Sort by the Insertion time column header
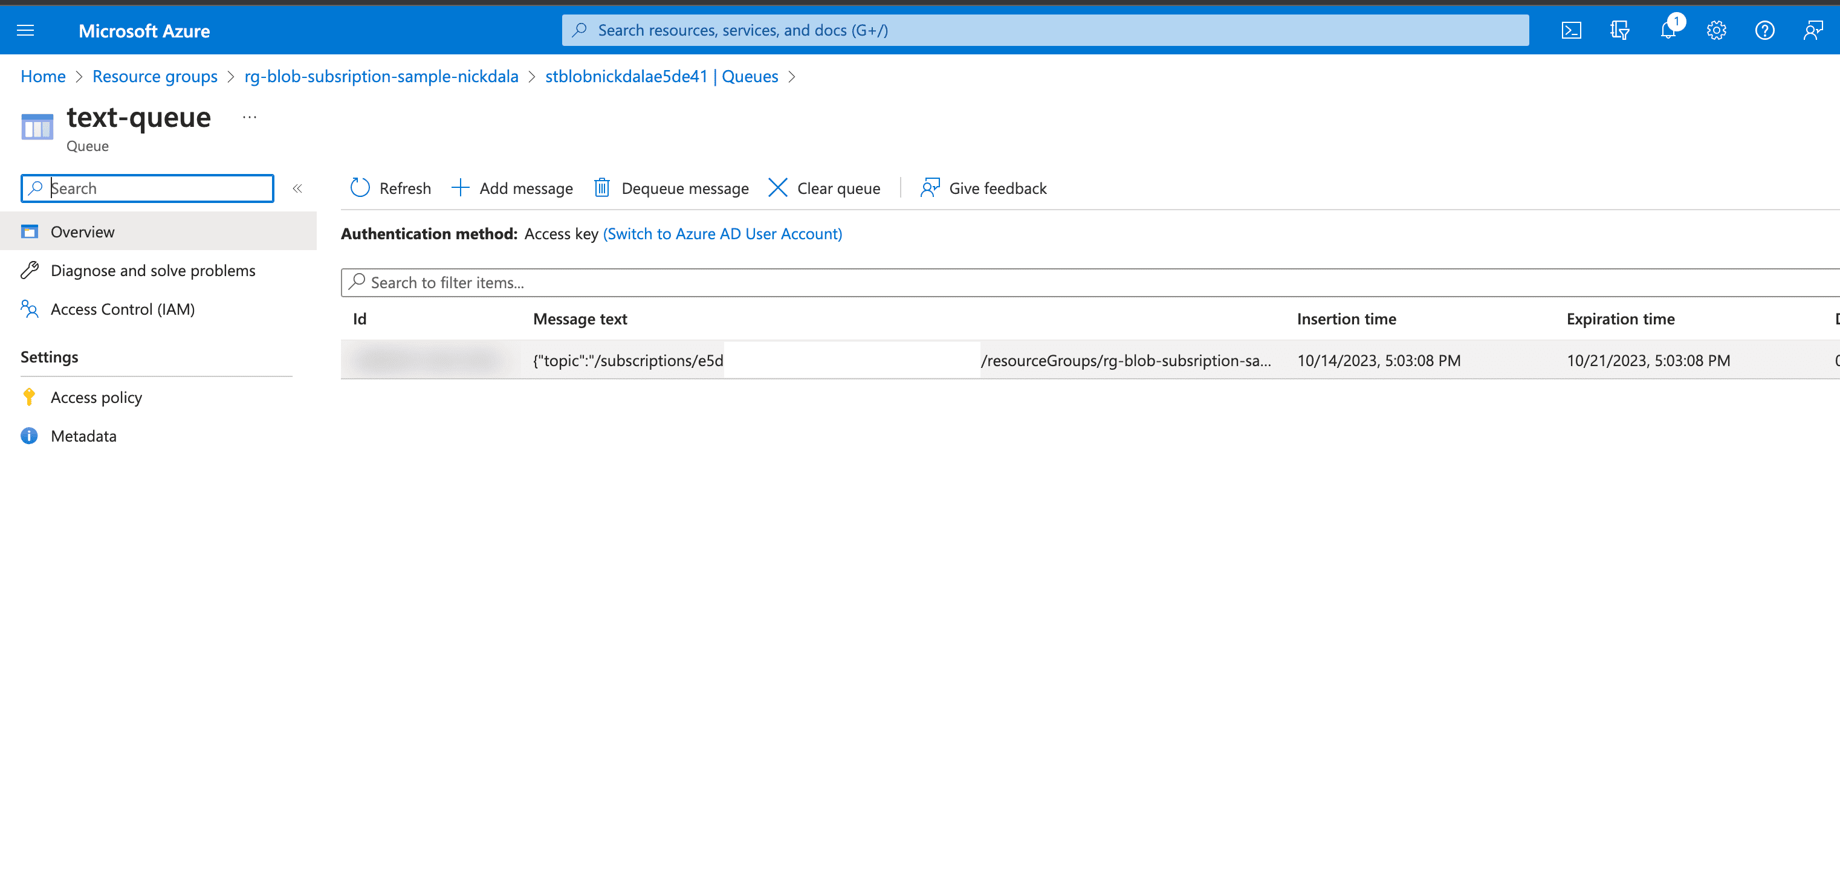Image resolution: width=1840 pixels, height=876 pixels. click(x=1346, y=319)
